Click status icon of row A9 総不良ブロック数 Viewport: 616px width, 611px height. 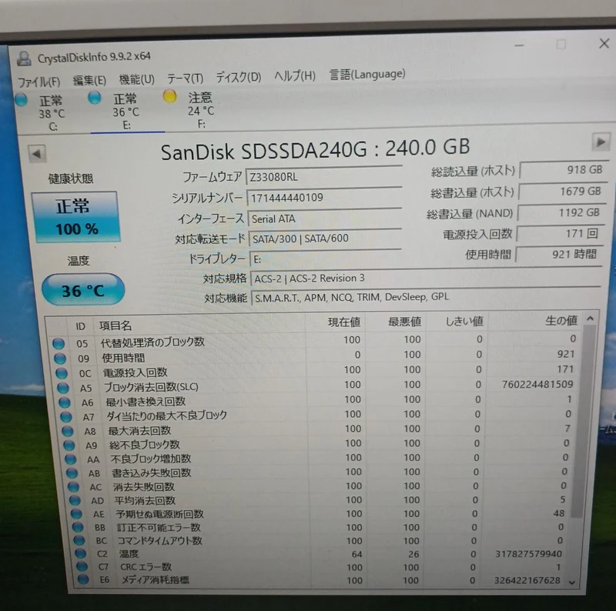pyautogui.click(x=69, y=446)
